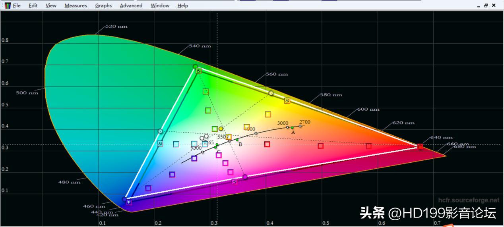
Task: Click the measured magenta circle on bottom gamut edge
Action: pyautogui.click(x=245, y=177)
